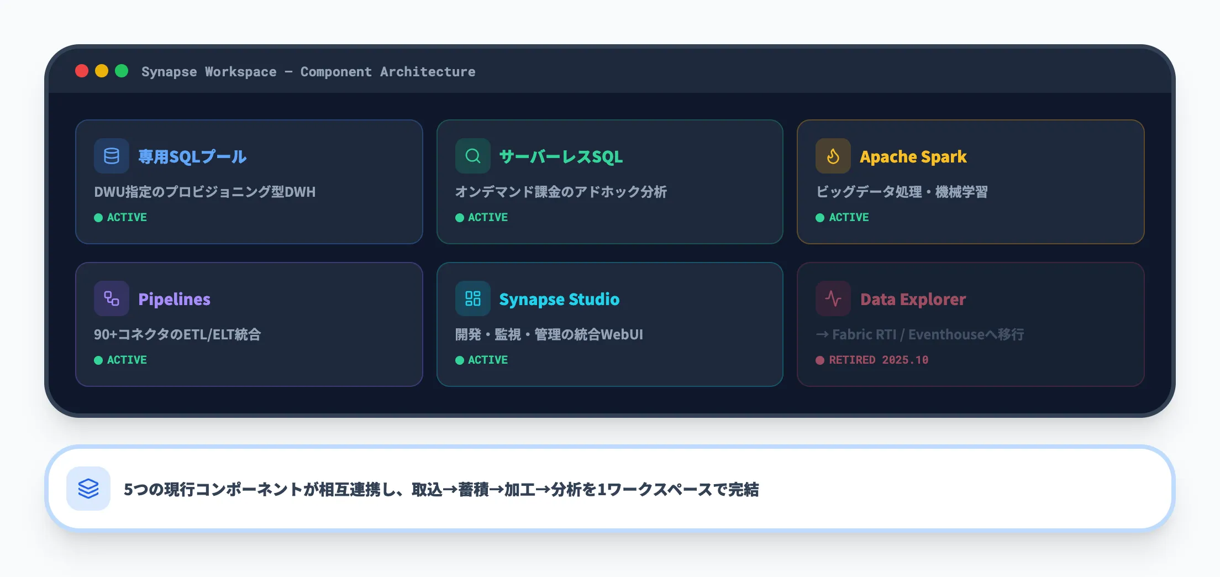Click ACTIVE status on 専用SQLプール card
The image size is (1220, 577).
(x=120, y=217)
